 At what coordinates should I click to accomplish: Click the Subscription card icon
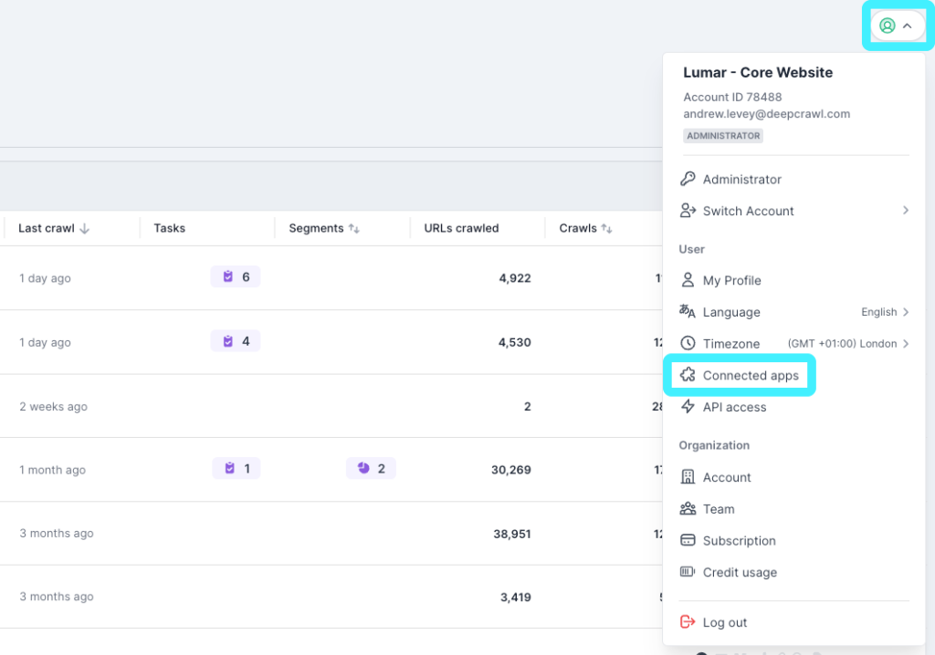[688, 541]
